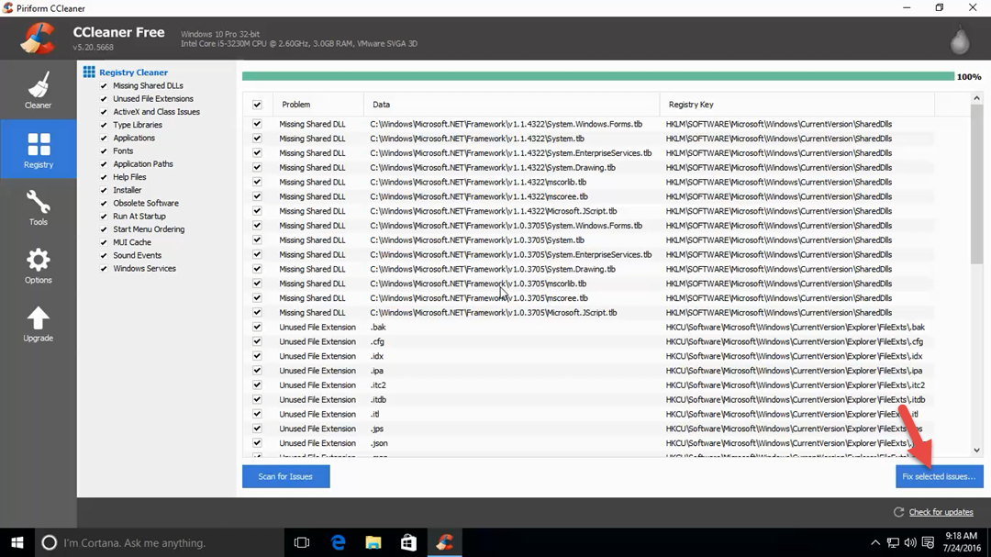Image resolution: width=991 pixels, height=557 pixels.
Task: Toggle the Obsolete Software option
Action: click(x=104, y=204)
